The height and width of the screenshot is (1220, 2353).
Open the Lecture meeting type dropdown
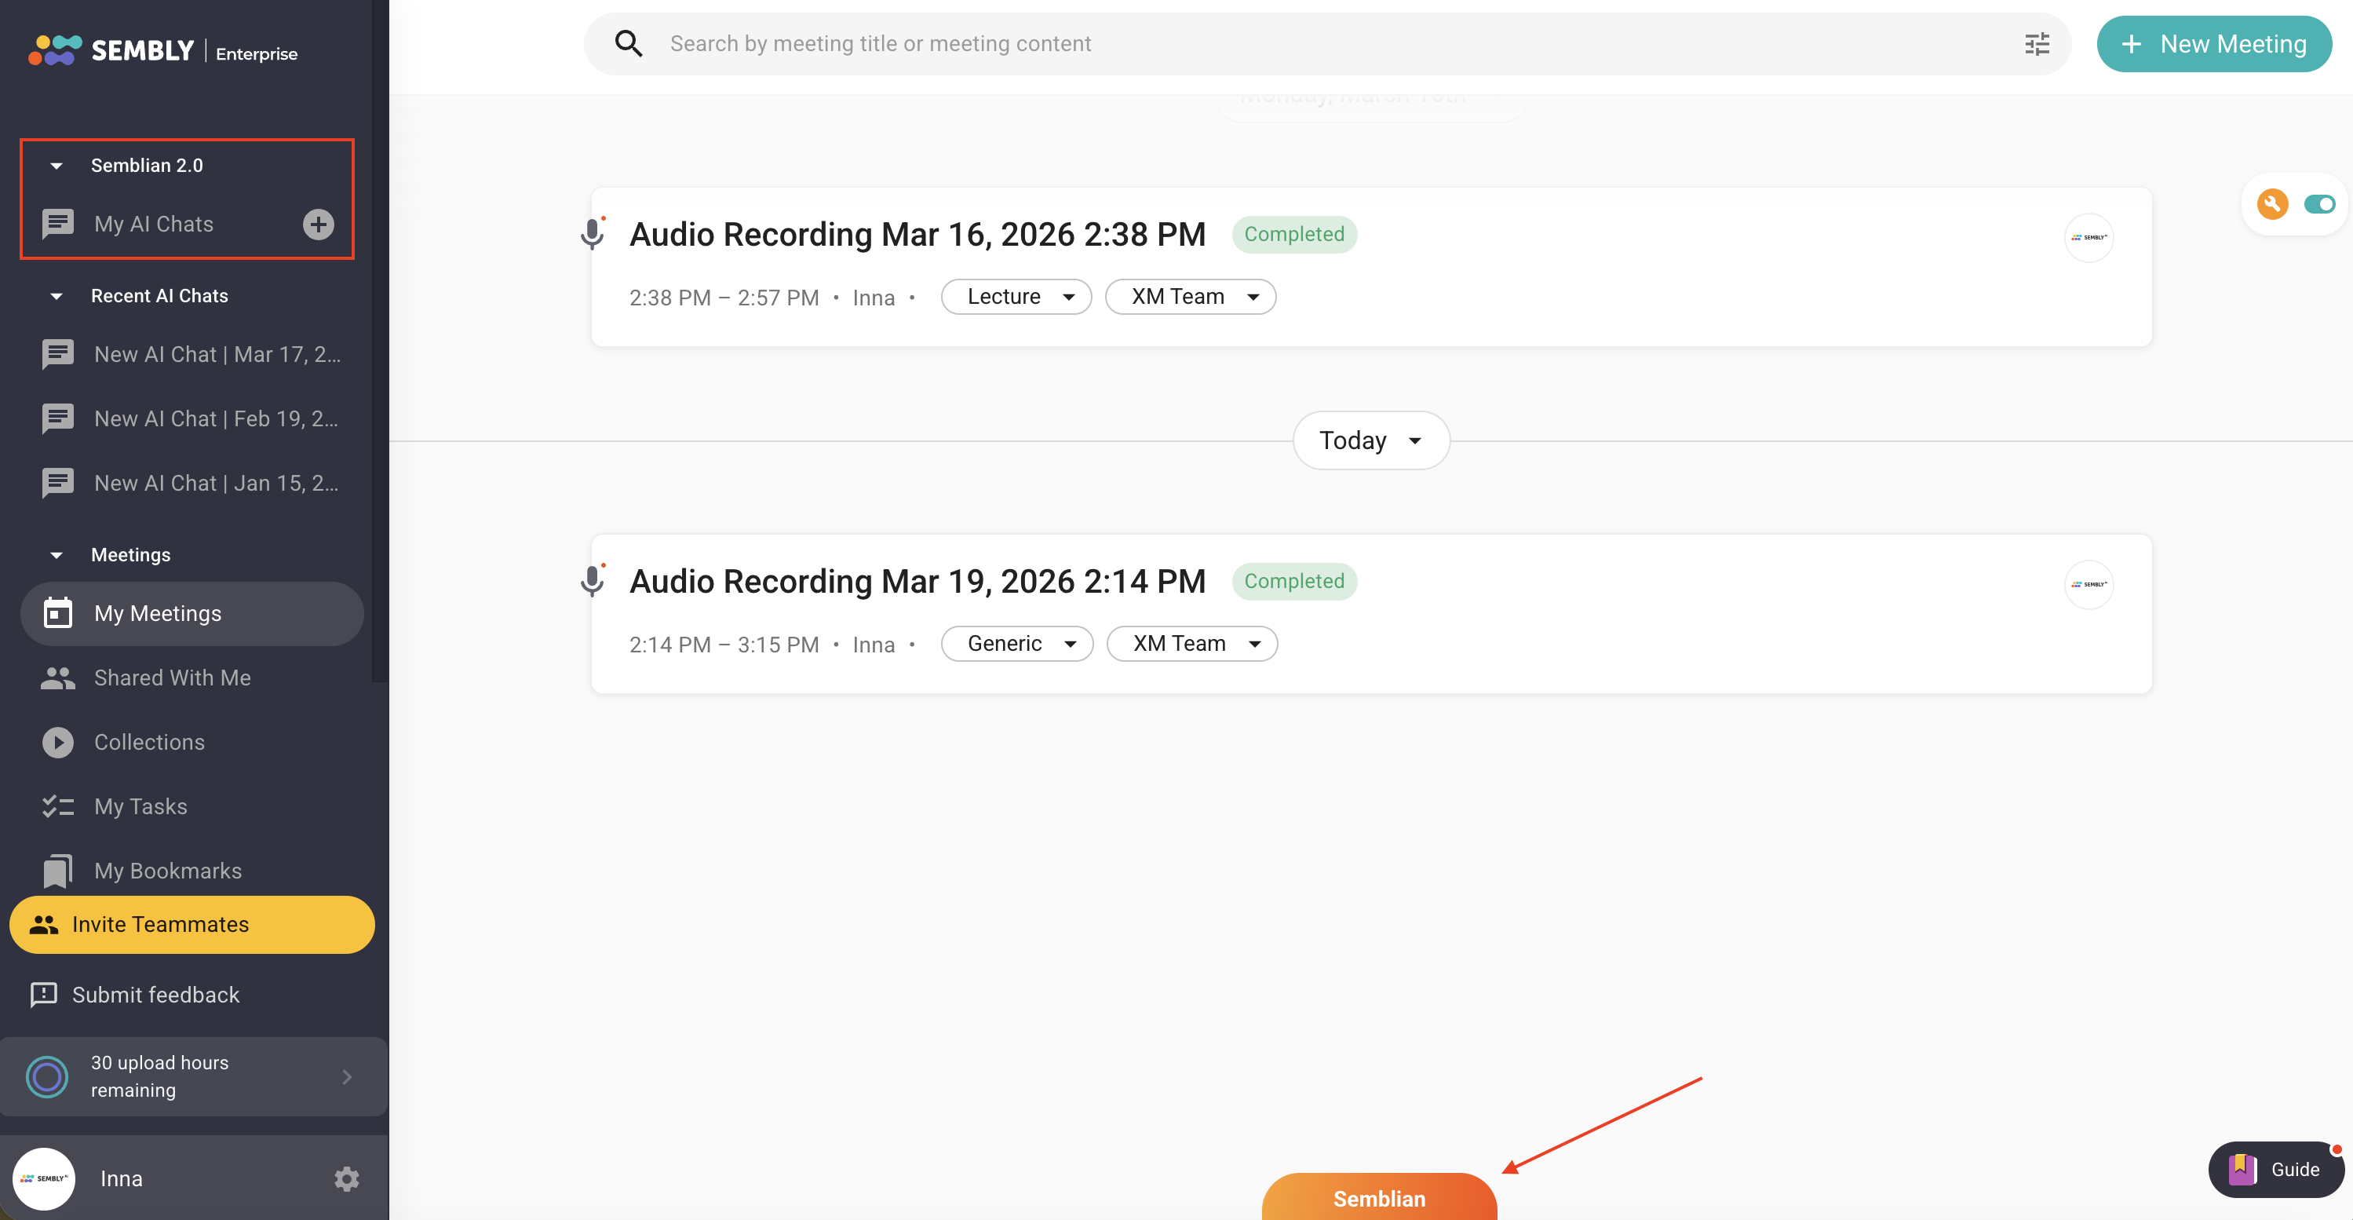[x=1016, y=297]
